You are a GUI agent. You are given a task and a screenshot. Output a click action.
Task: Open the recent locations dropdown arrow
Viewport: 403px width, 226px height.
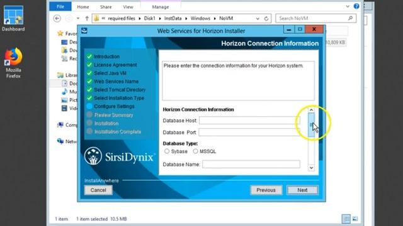(78, 18)
